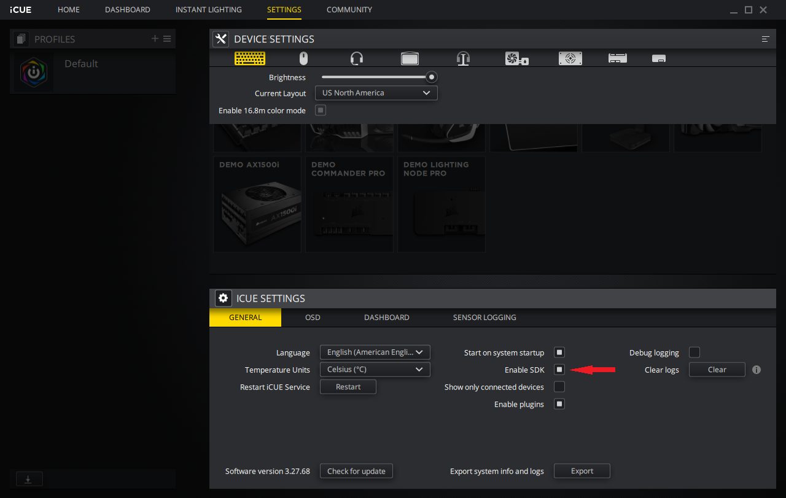Select the Demo Lighting Node Pro tile
The height and width of the screenshot is (498, 786).
442,204
